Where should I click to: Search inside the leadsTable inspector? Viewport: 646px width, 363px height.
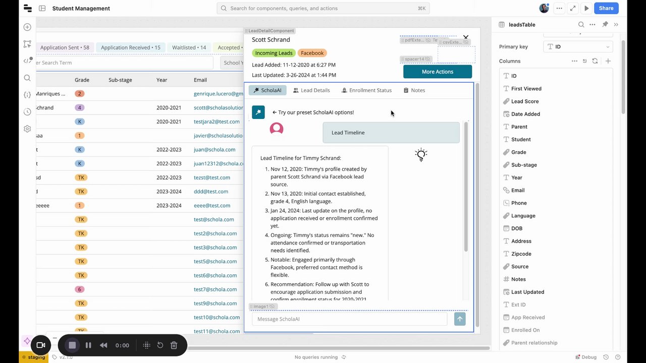[581, 25]
